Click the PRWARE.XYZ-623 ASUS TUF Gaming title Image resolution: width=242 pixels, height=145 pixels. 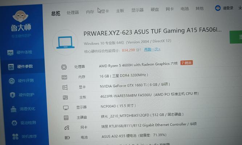pos(152,32)
